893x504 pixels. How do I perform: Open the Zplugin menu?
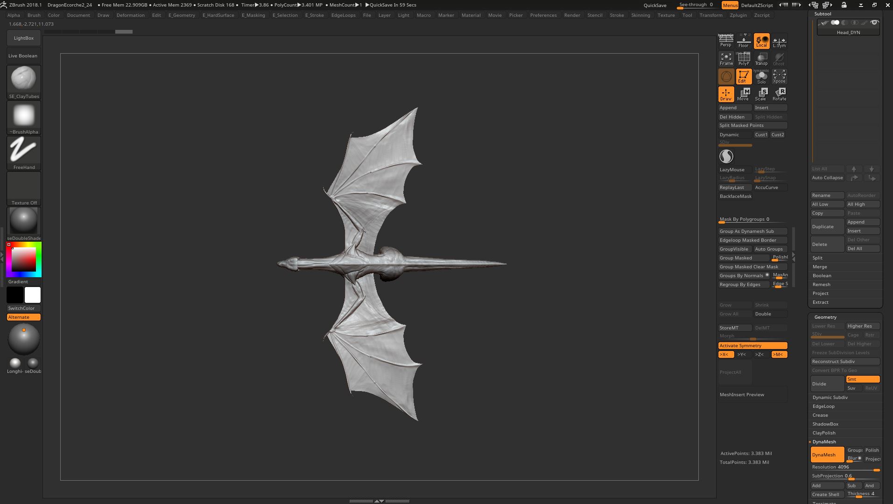click(x=738, y=15)
